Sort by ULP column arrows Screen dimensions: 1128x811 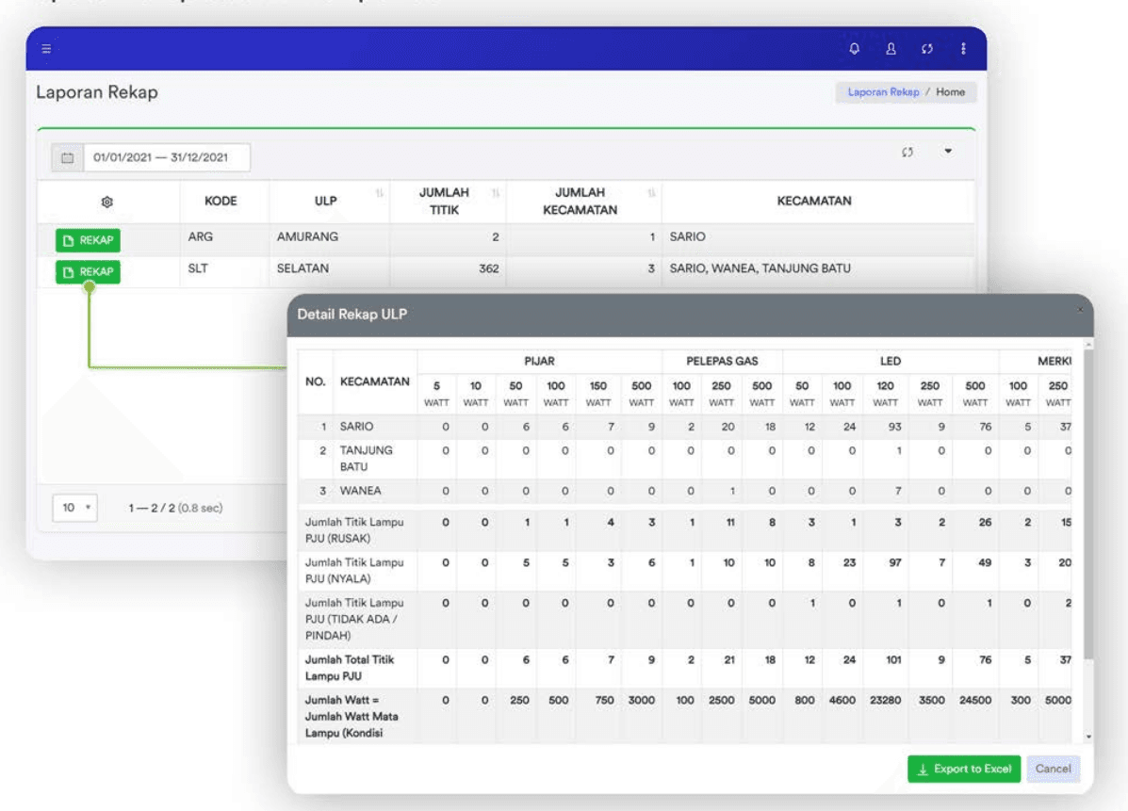[x=379, y=193]
